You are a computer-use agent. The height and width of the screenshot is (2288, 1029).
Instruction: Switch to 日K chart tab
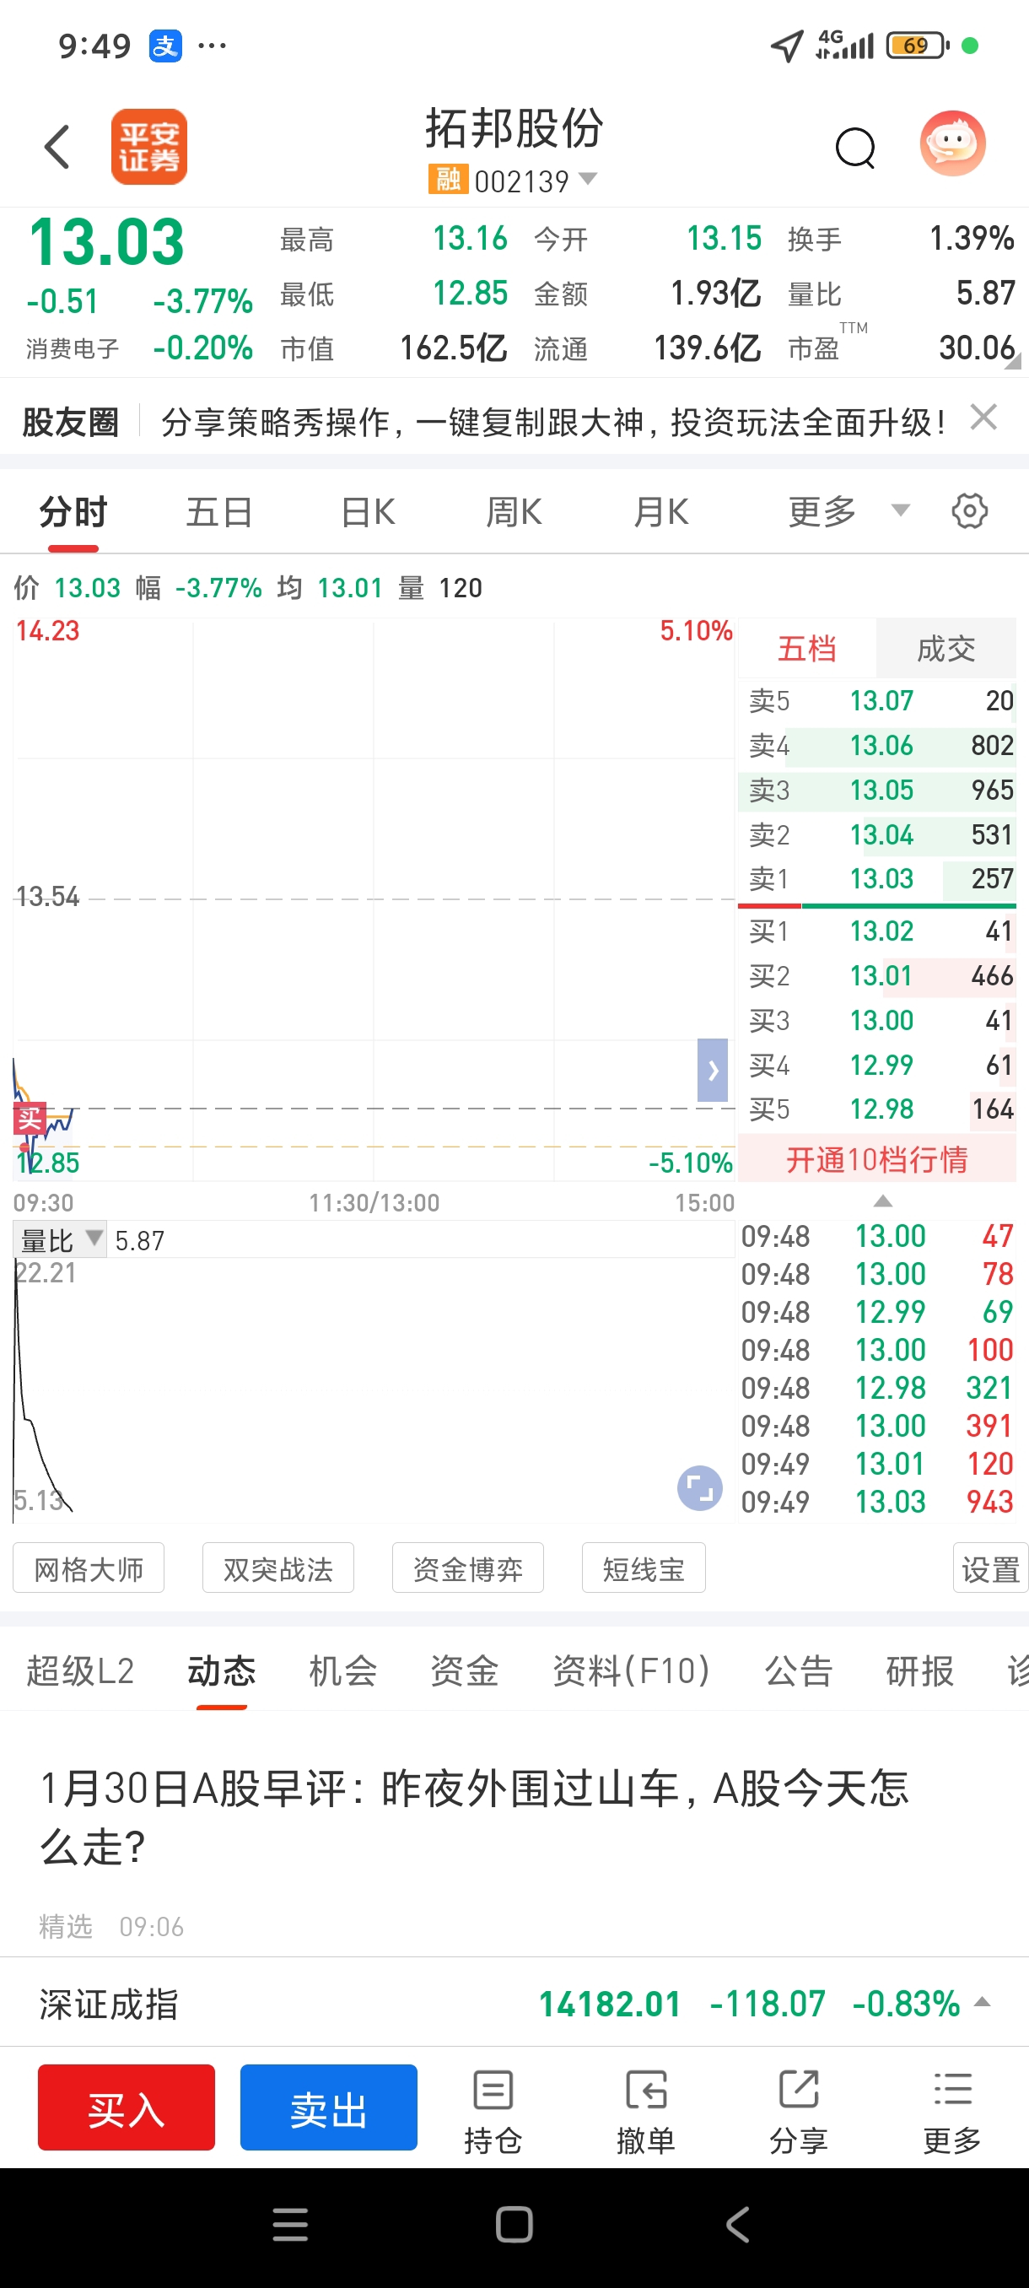(x=369, y=511)
